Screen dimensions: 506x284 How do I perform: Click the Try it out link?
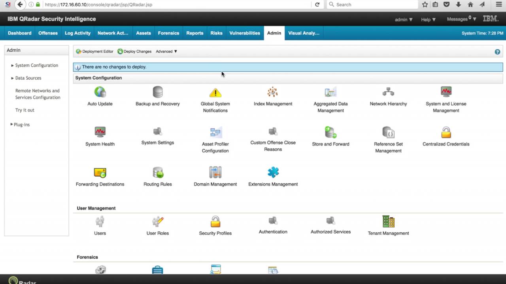[x=25, y=110]
